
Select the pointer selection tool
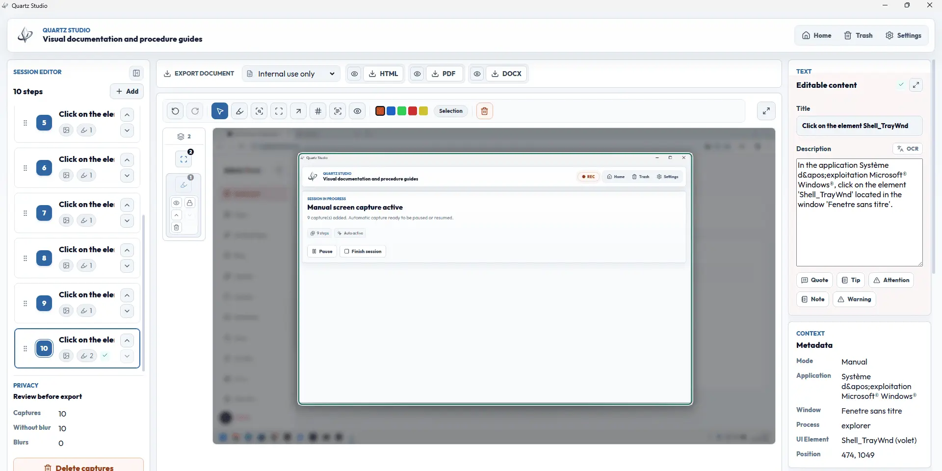220,111
